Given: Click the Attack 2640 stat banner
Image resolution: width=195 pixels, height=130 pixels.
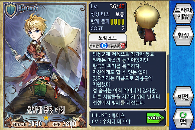Looking at the screenshot, I should pyautogui.click(x=27, y=124).
